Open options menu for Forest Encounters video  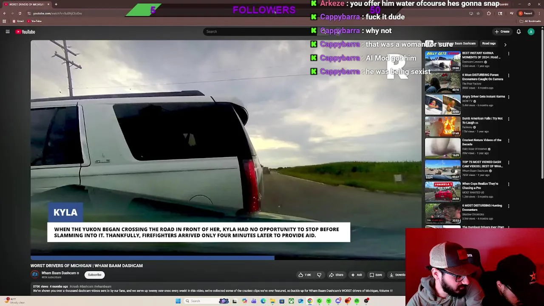tap(508, 75)
